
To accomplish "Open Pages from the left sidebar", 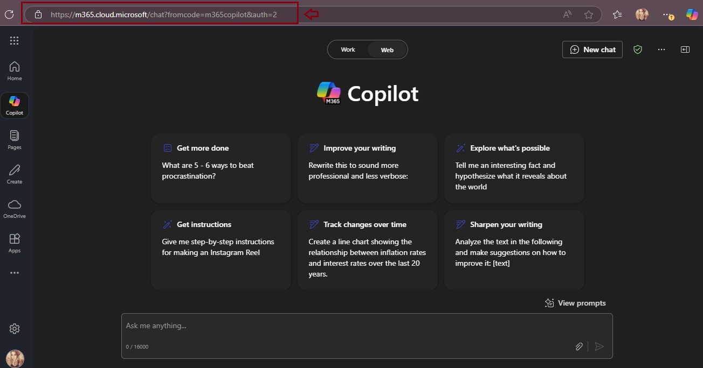I will coord(15,139).
